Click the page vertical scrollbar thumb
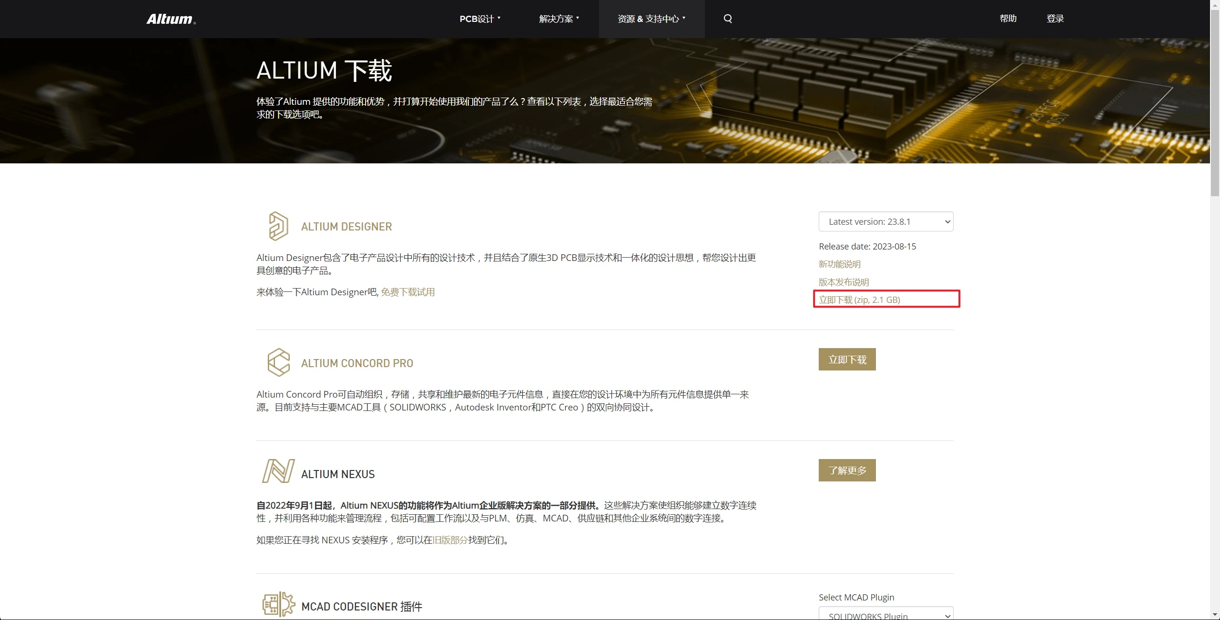Viewport: 1220px width, 620px height. click(1215, 102)
